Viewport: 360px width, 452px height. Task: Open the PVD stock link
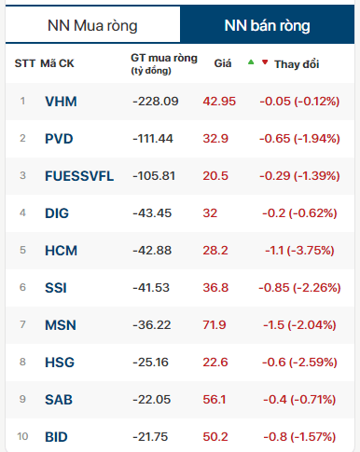point(59,139)
